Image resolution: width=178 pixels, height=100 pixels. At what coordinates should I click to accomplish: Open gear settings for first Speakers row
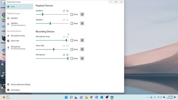pos(82,14)
